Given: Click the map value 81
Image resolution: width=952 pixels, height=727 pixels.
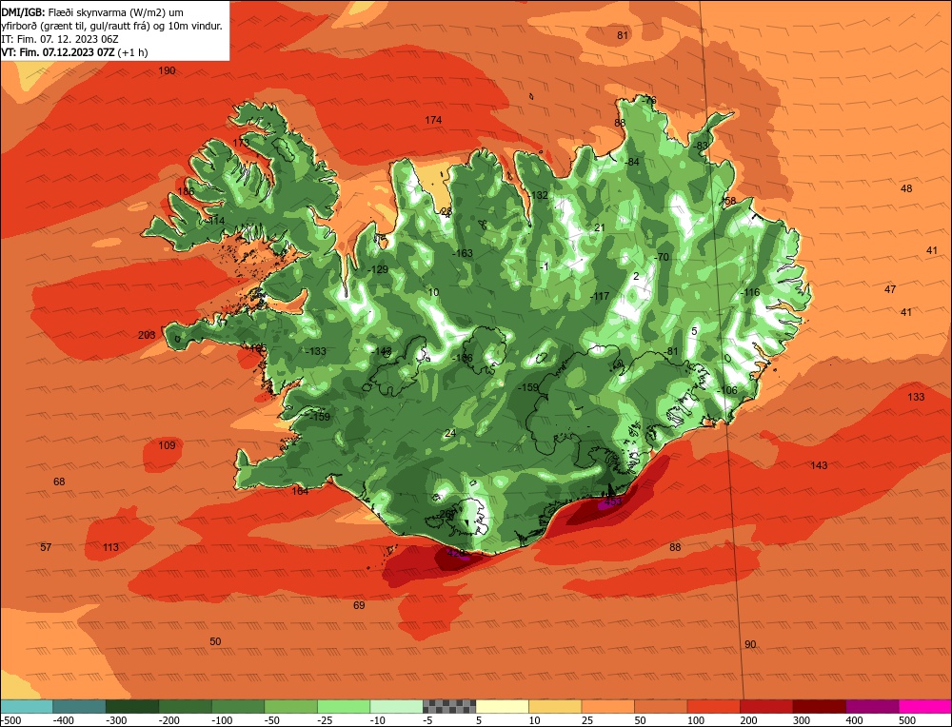Looking at the screenshot, I should click(x=623, y=35).
